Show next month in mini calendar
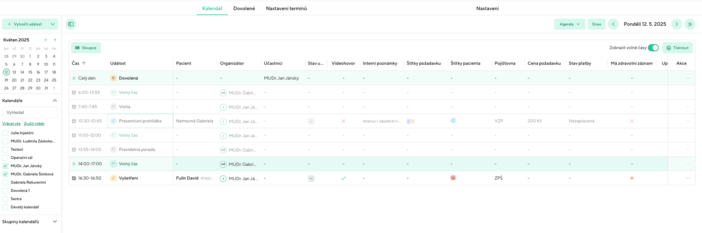Viewport: 702px width, 233px height. tap(55, 40)
